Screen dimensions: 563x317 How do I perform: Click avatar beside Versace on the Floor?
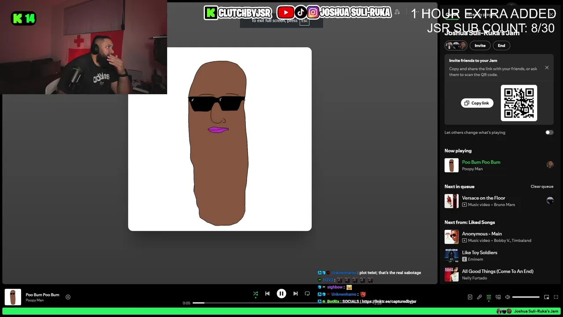550,200
